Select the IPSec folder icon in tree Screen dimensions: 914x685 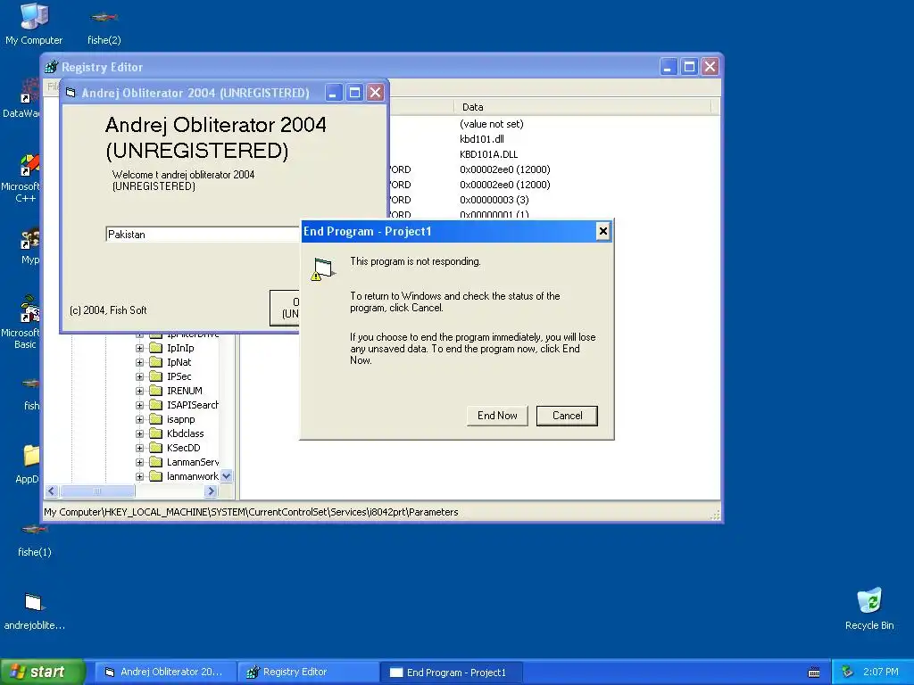[x=155, y=376]
